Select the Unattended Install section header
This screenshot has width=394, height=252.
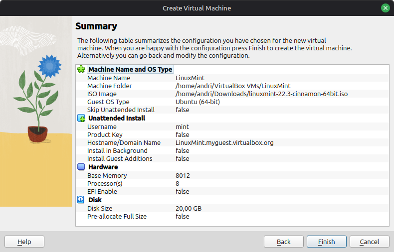tap(117, 118)
